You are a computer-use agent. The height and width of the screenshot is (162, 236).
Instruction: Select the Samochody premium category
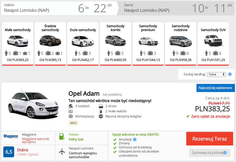148,44
